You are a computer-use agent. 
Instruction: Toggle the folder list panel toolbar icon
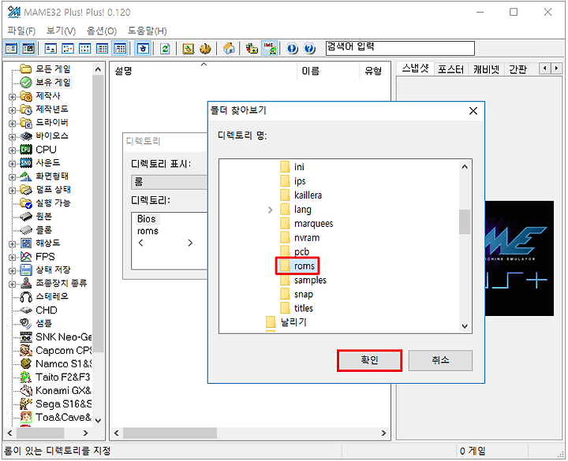[11, 48]
